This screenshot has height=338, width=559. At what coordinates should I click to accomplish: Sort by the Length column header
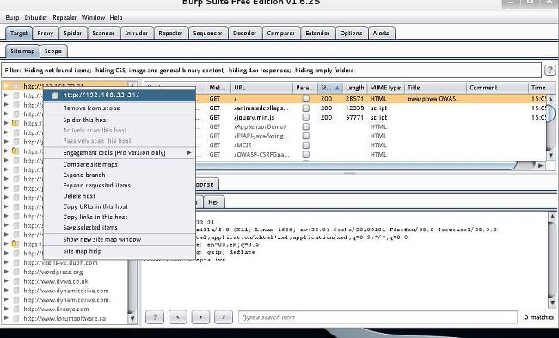click(355, 88)
